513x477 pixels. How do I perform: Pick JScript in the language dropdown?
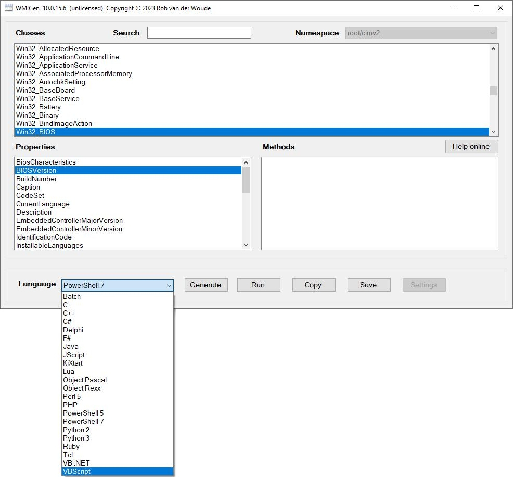click(x=118, y=355)
